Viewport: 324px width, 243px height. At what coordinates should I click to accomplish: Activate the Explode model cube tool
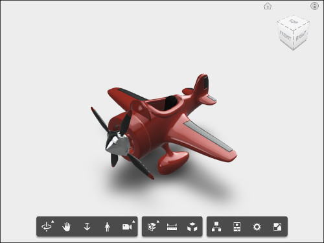coord(192,227)
